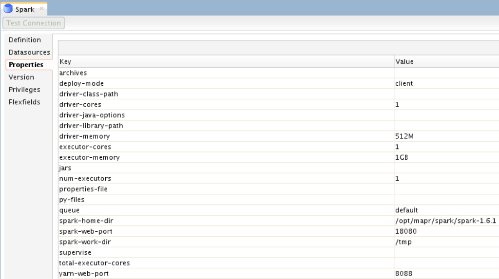Click the empty value cell for jars
Image resolution: width=499 pixels, height=279 pixels.
[x=446, y=168]
